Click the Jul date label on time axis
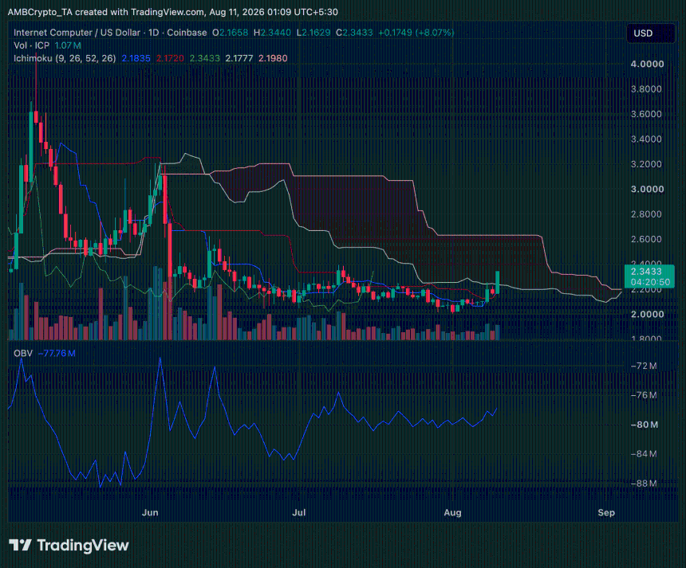This screenshot has width=686, height=568. [x=299, y=512]
